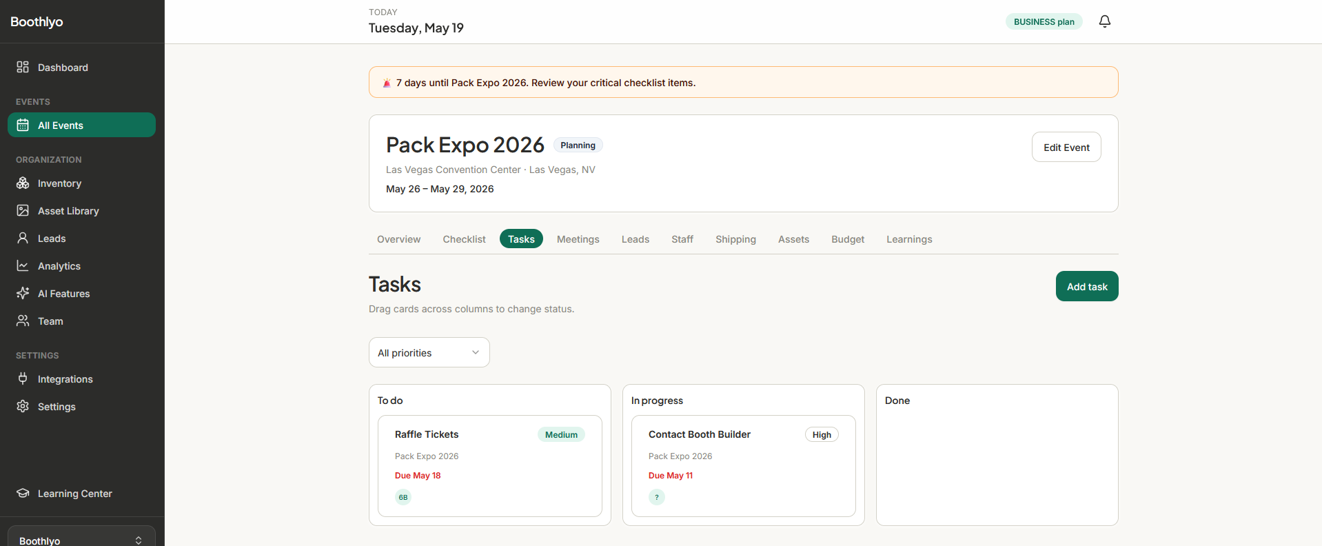This screenshot has width=1322, height=546.
Task: Click the 7 days until Pack Expo banner
Action: [744, 82]
